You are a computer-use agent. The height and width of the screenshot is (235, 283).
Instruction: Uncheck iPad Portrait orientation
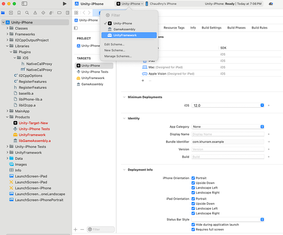point(193,199)
